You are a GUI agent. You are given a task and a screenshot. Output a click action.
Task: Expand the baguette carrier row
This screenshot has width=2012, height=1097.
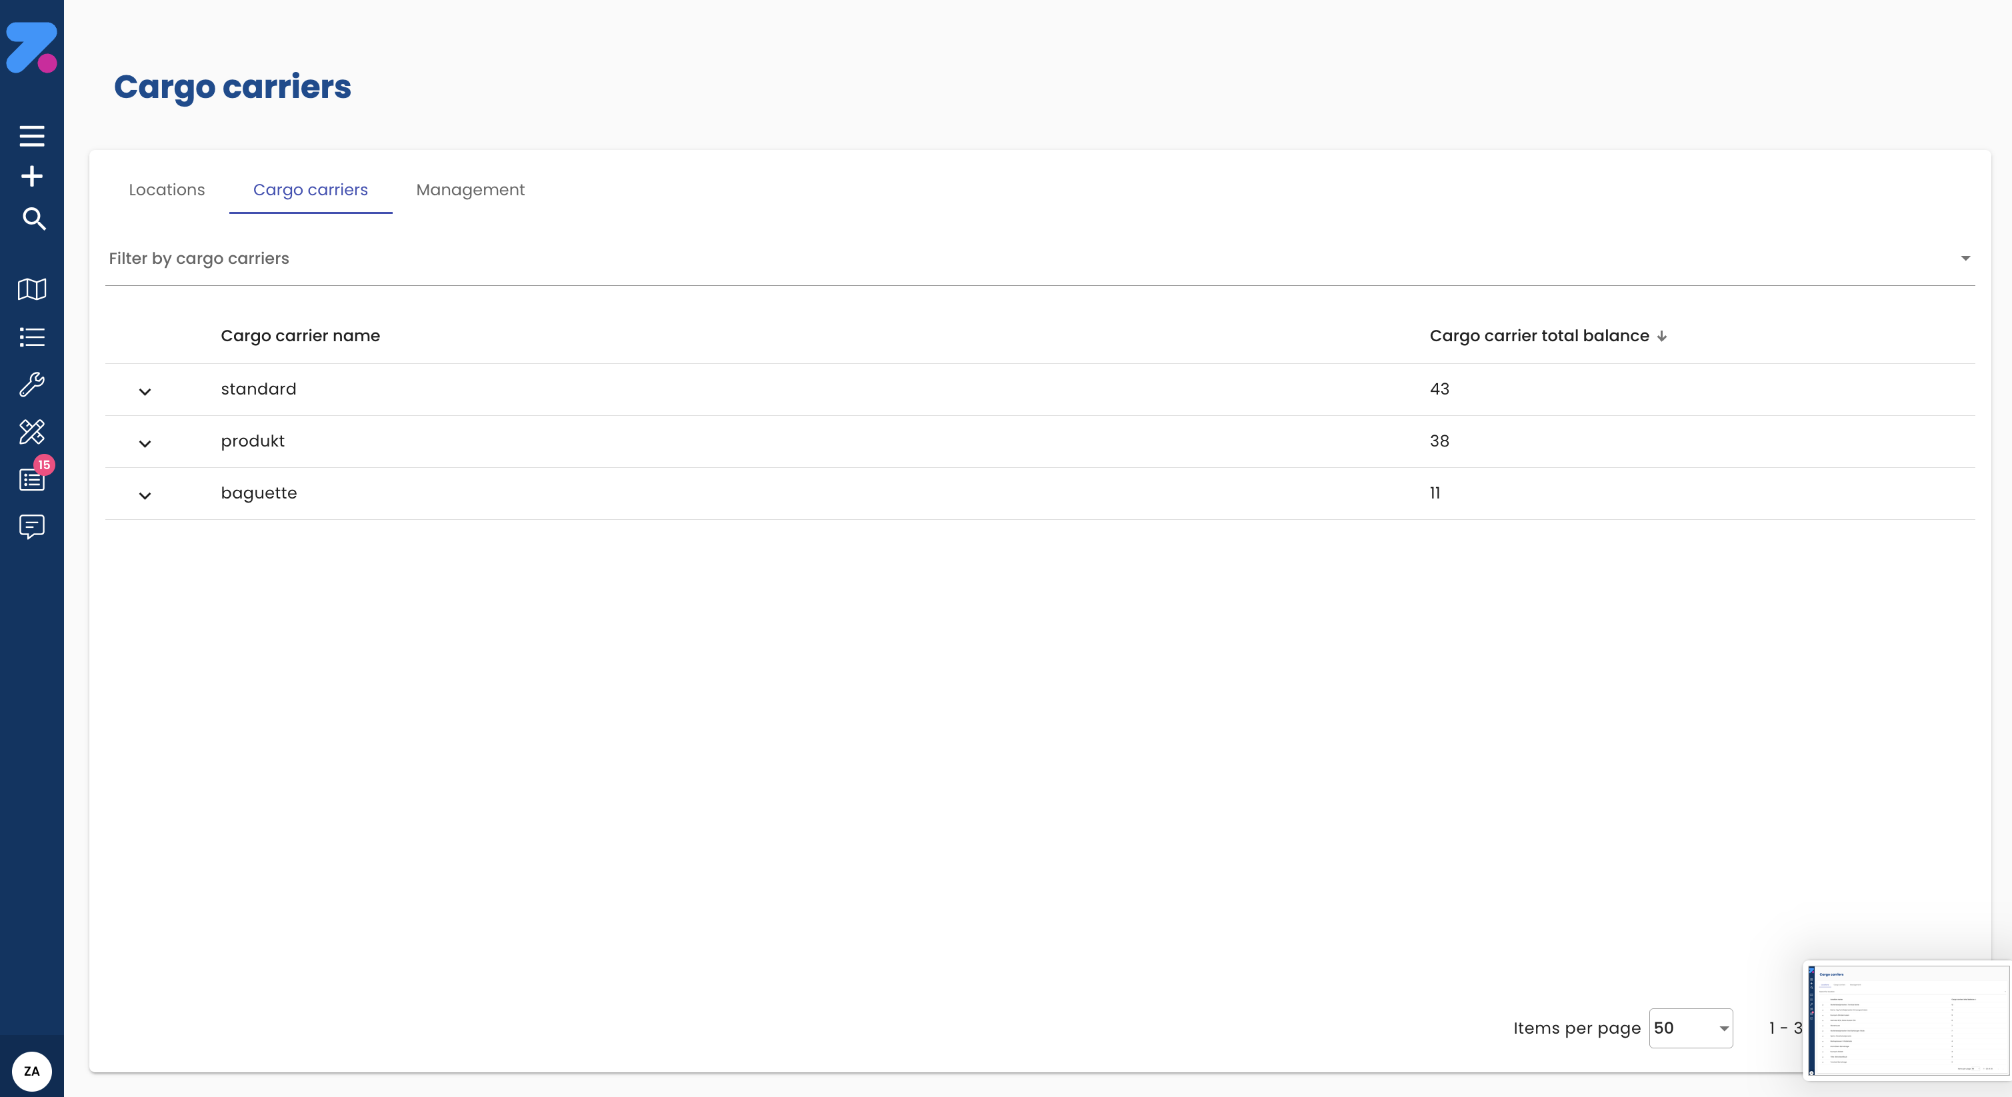[145, 495]
